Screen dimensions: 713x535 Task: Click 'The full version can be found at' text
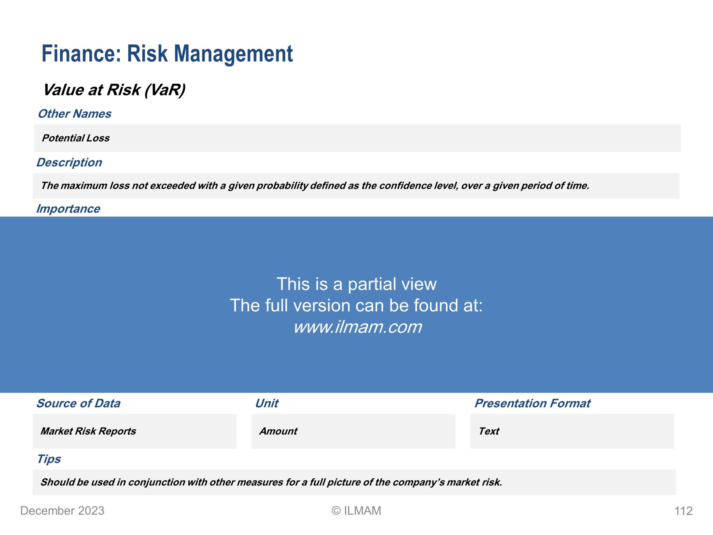pos(356,305)
